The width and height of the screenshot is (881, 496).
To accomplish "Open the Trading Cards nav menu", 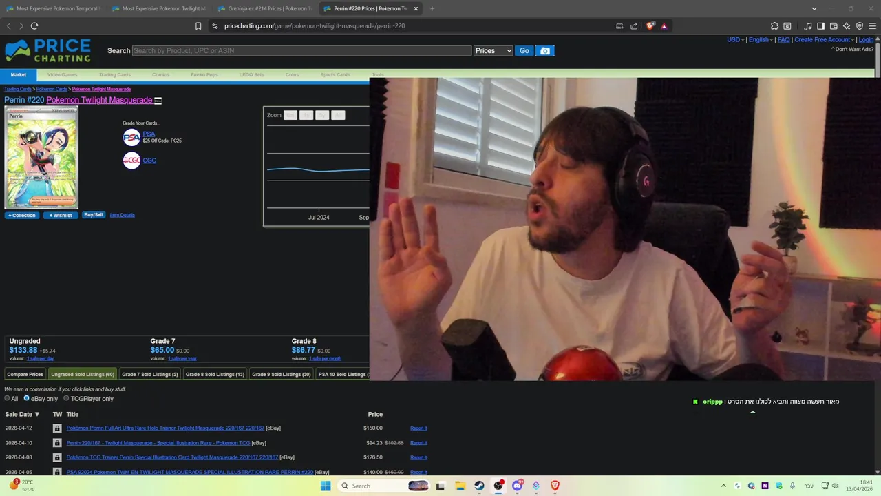I will (115, 74).
